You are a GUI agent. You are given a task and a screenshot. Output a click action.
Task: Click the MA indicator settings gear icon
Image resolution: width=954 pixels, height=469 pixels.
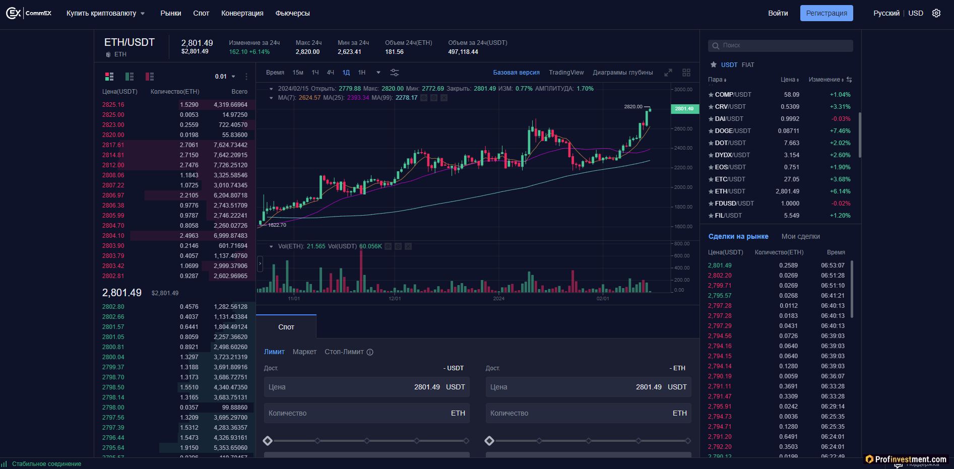click(x=434, y=98)
